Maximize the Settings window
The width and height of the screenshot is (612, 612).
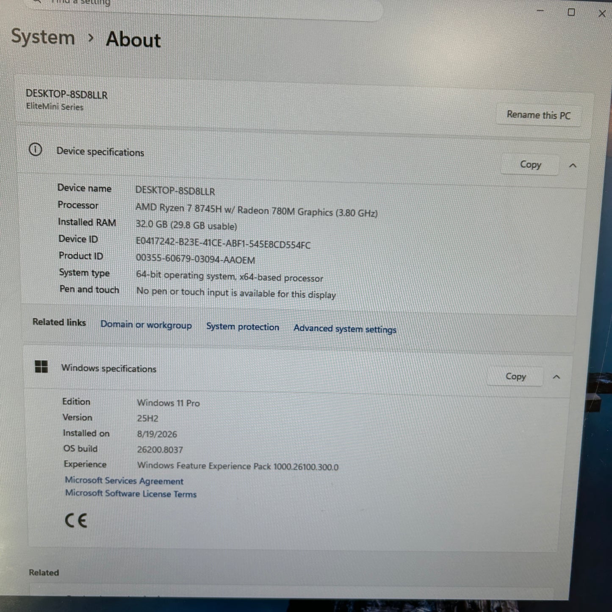[x=571, y=12]
